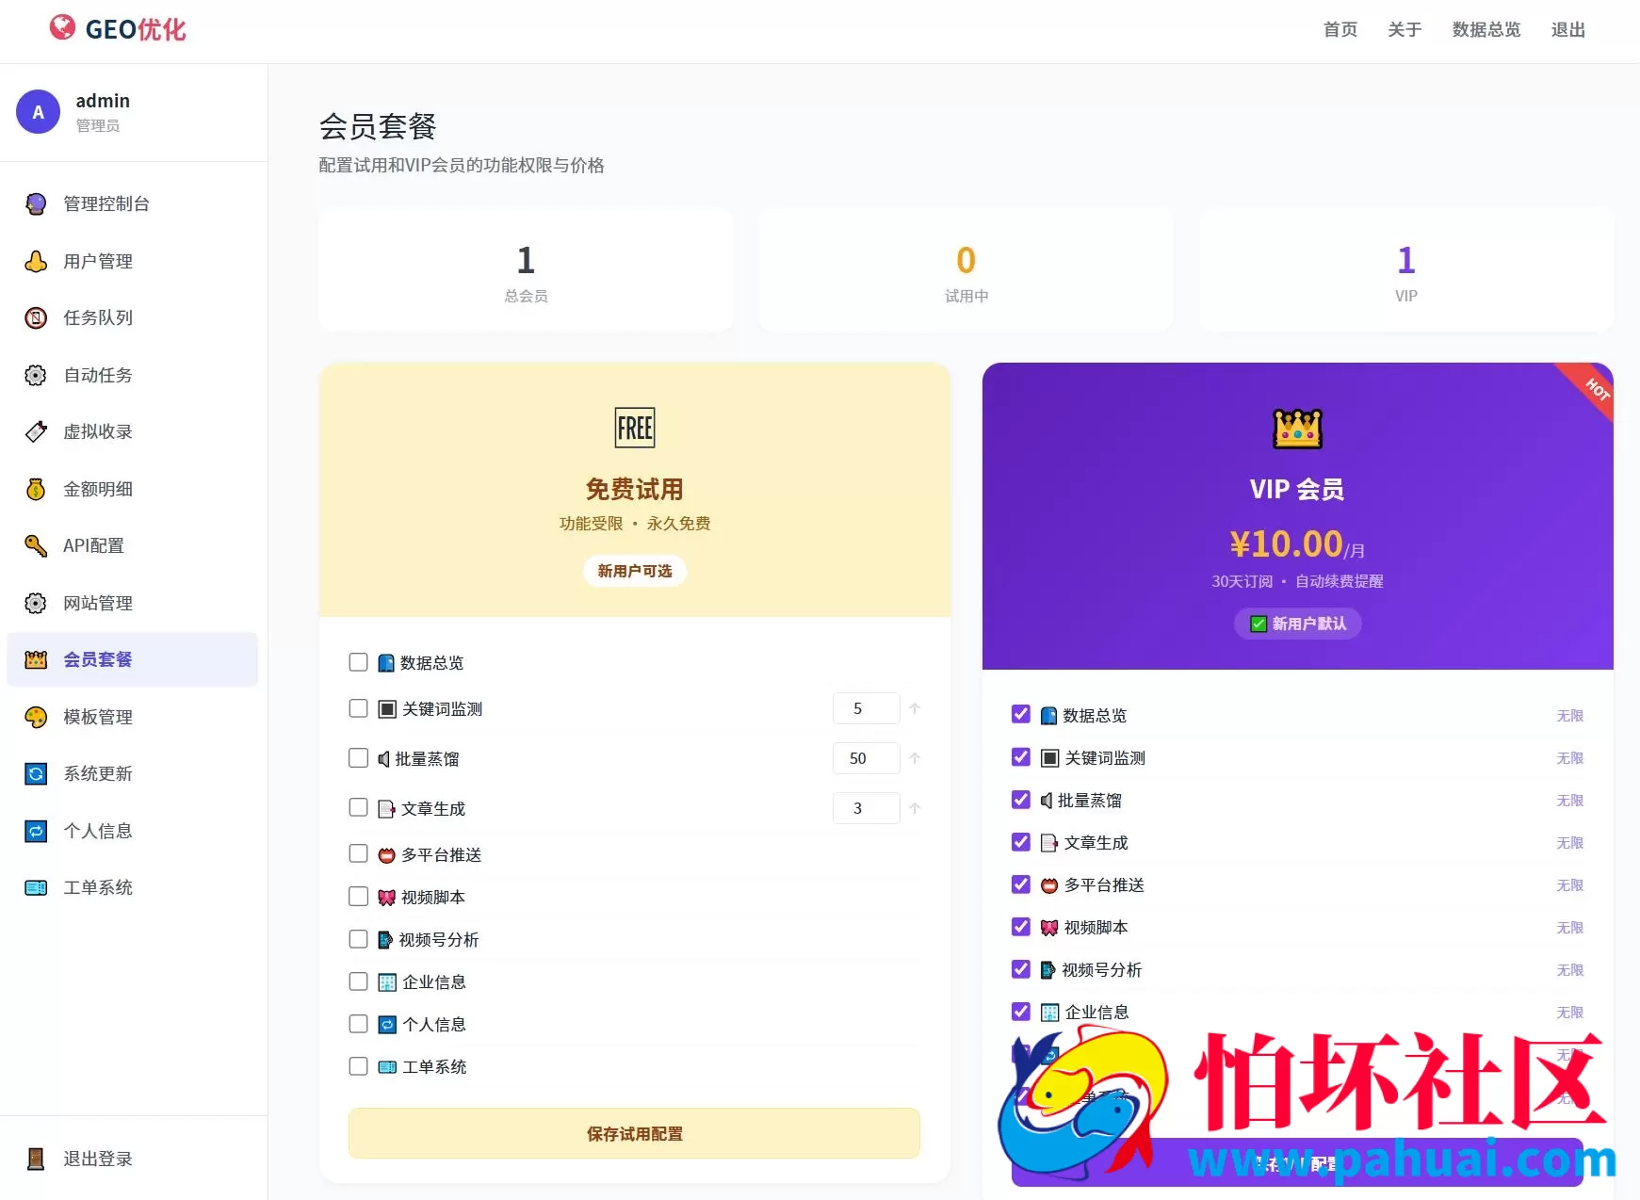Click the 退出登录 door icon
Screen dimensions: 1640x1200
click(36, 1159)
